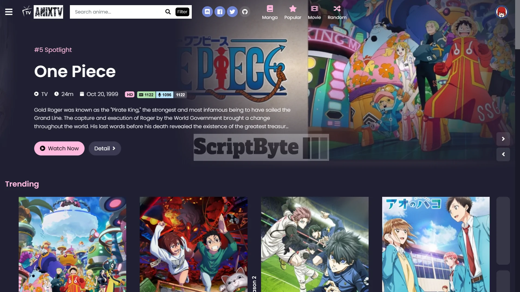Open the Facebook social link

[220, 12]
